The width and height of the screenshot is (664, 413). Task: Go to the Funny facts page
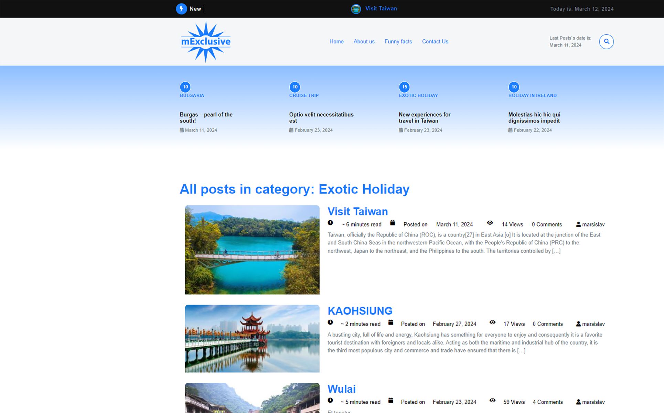[x=398, y=42]
